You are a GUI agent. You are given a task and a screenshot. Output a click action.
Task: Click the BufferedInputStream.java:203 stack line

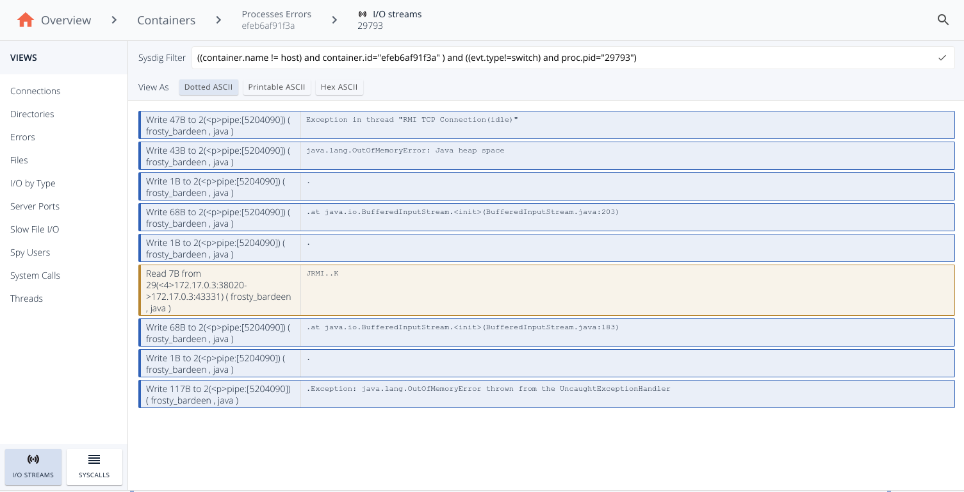(x=462, y=212)
